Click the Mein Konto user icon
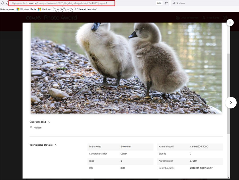Screen dimensions: 239x180 click(204, 18)
